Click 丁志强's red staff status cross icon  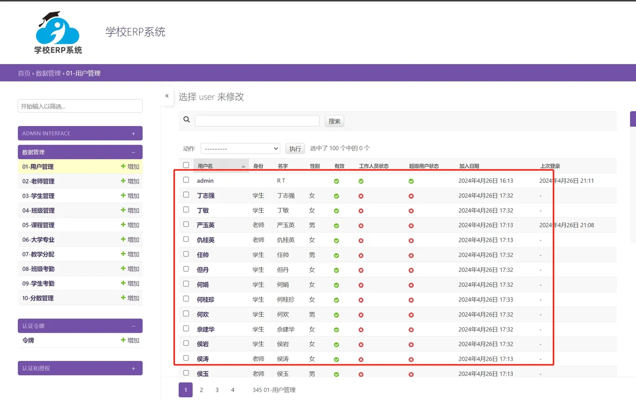361,196
